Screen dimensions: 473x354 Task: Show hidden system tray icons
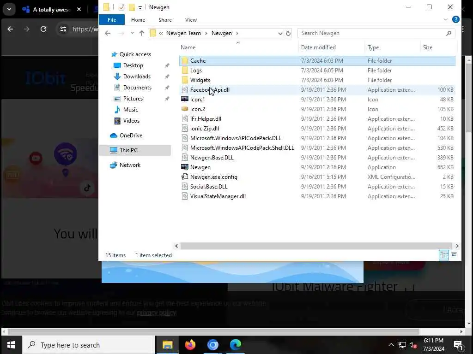point(391,345)
